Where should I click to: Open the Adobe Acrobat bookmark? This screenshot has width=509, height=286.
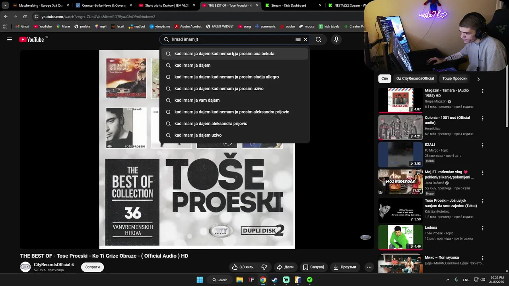point(187,27)
